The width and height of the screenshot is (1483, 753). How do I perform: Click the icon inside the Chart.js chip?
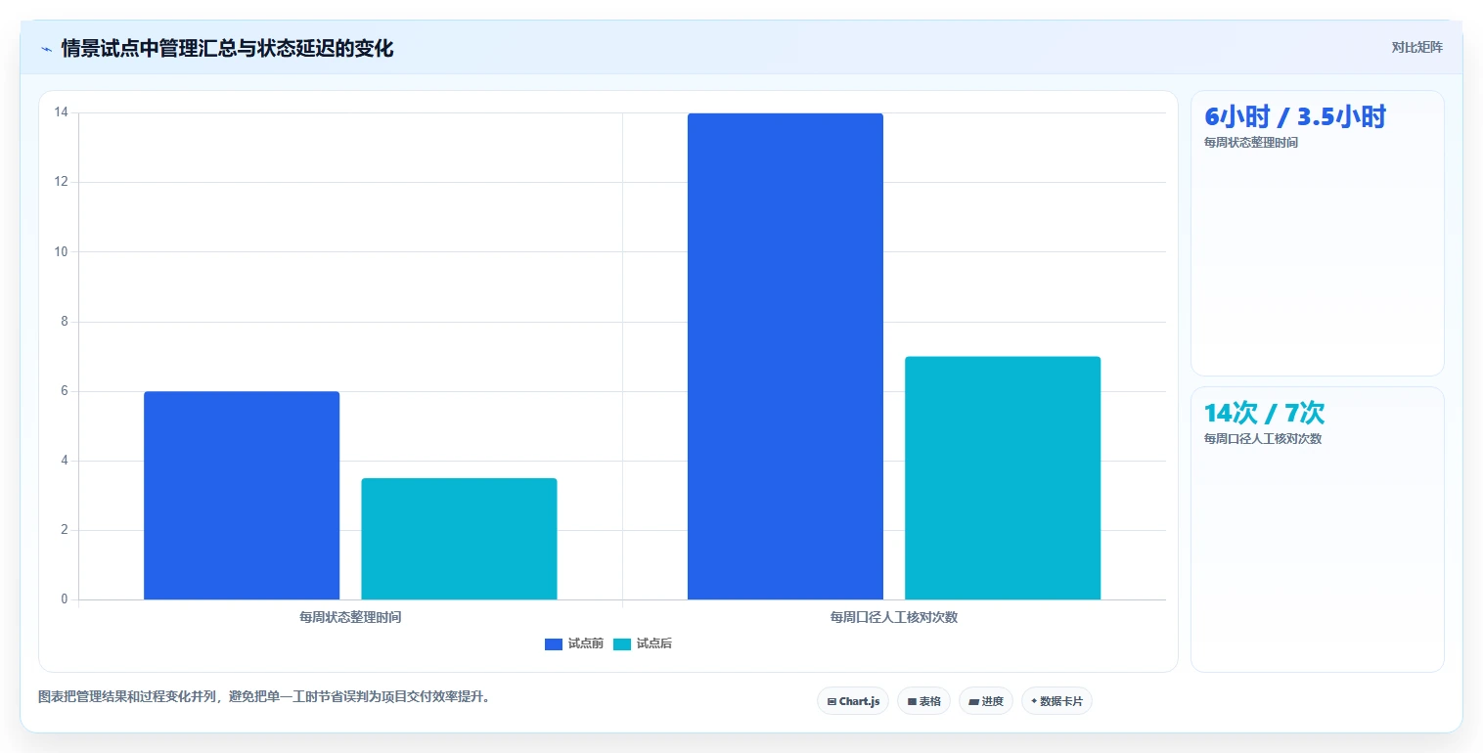831,702
